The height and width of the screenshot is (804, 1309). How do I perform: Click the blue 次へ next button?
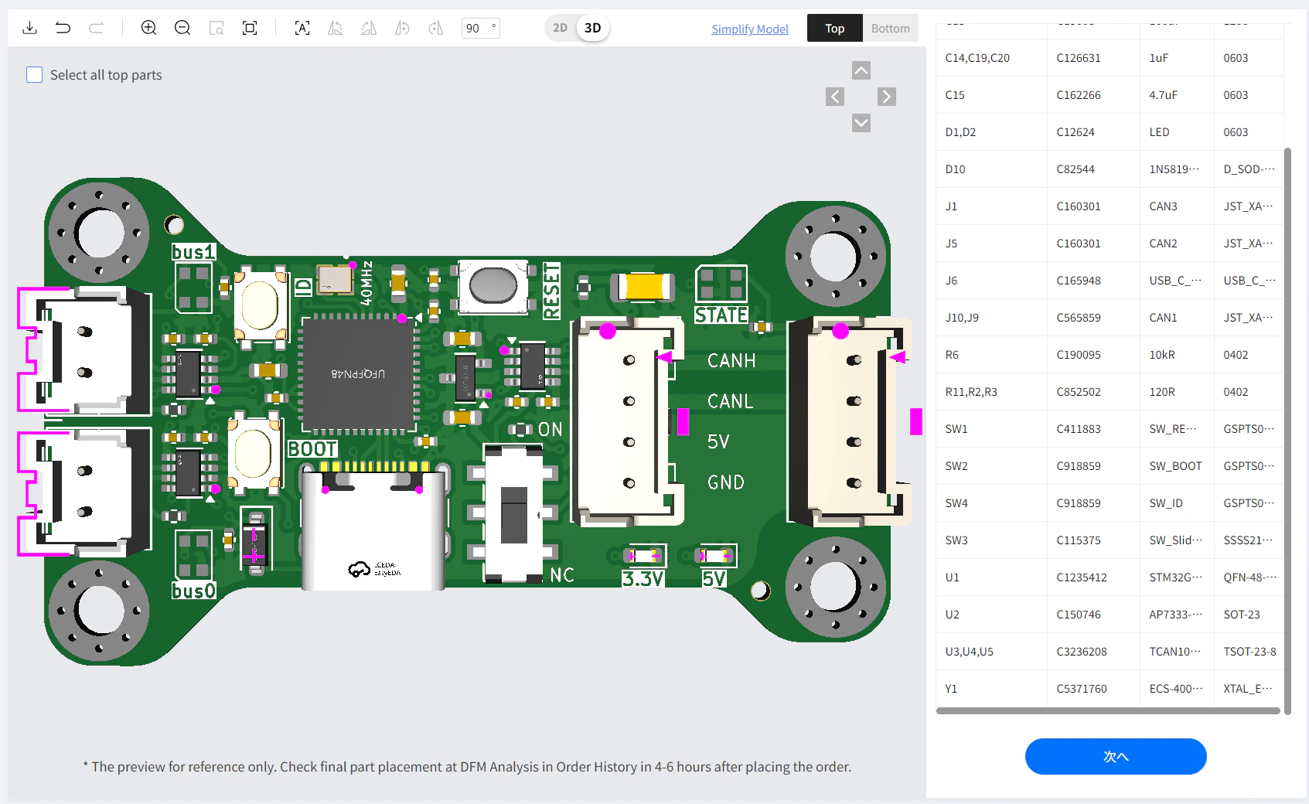(x=1116, y=756)
